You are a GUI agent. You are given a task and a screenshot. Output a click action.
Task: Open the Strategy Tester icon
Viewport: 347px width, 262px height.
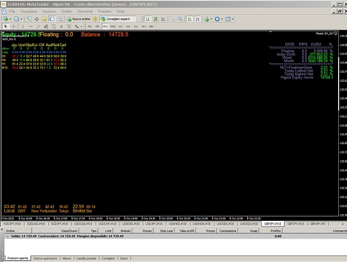pos(60,19)
